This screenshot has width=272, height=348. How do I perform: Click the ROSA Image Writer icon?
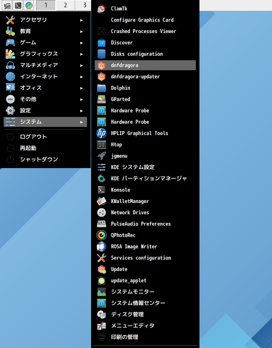[102, 246]
